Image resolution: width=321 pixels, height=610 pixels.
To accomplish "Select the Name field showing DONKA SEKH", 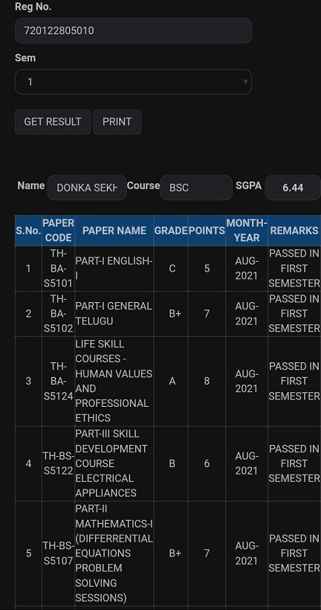I will 87,187.
